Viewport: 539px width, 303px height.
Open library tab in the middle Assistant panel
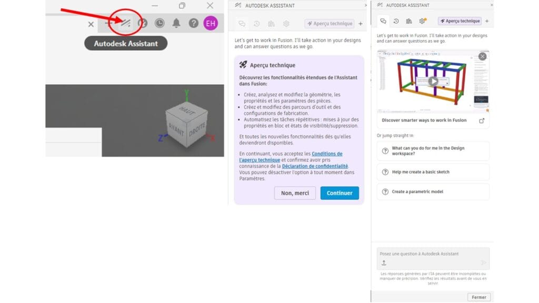[271, 23]
